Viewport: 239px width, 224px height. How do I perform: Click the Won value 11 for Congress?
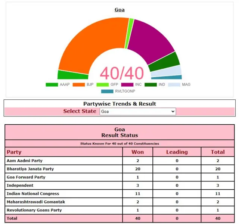[138, 193]
